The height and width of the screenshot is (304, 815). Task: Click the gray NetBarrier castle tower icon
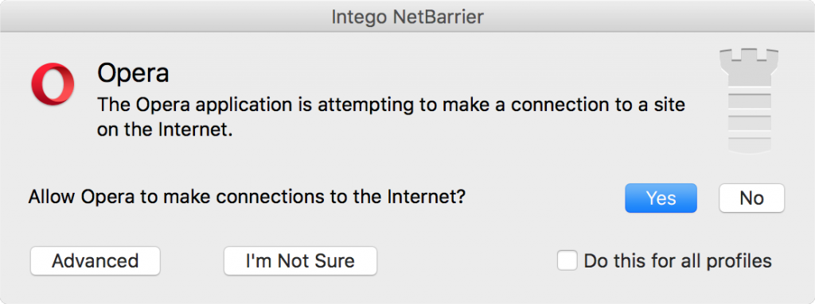[x=749, y=101]
